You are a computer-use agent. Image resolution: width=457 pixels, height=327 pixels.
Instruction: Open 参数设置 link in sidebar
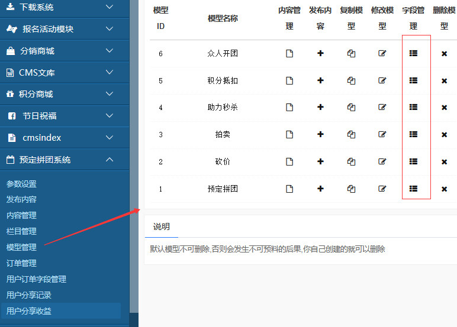[21, 184]
